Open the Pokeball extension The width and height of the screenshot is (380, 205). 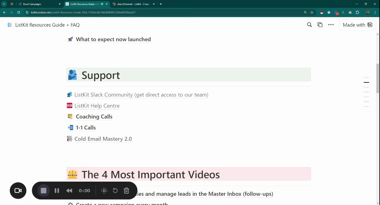(322, 12)
